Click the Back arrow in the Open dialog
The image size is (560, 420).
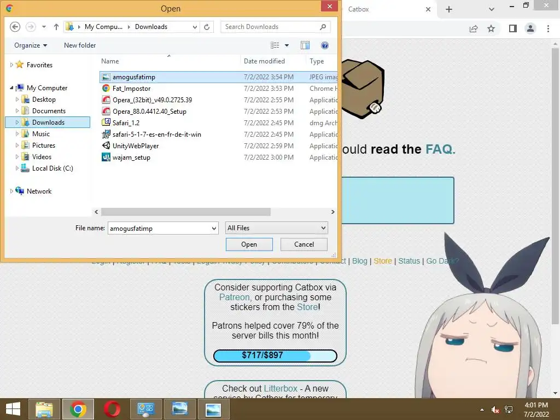tap(15, 27)
